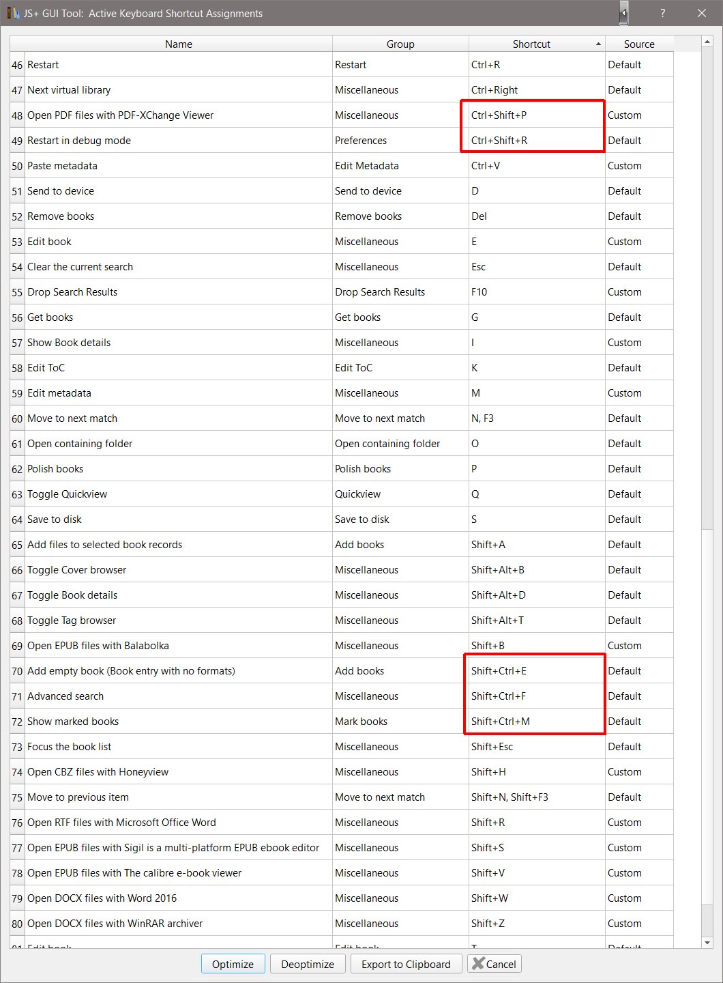
Task: Sort table by Name column header
Action: click(x=179, y=44)
